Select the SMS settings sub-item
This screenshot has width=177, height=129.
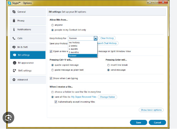(28, 71)
